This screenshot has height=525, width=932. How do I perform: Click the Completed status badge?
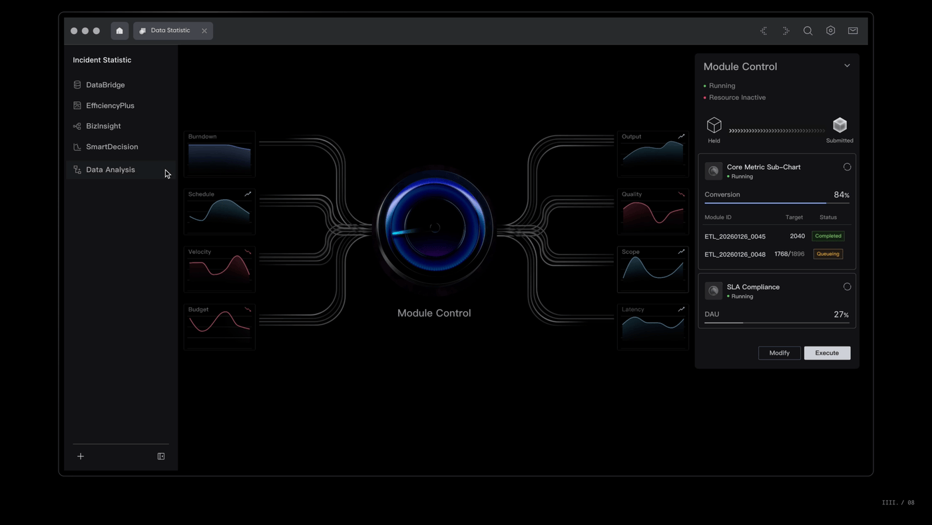[828, 236]
